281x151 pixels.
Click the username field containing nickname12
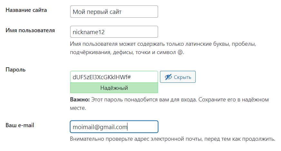point(114,32)
